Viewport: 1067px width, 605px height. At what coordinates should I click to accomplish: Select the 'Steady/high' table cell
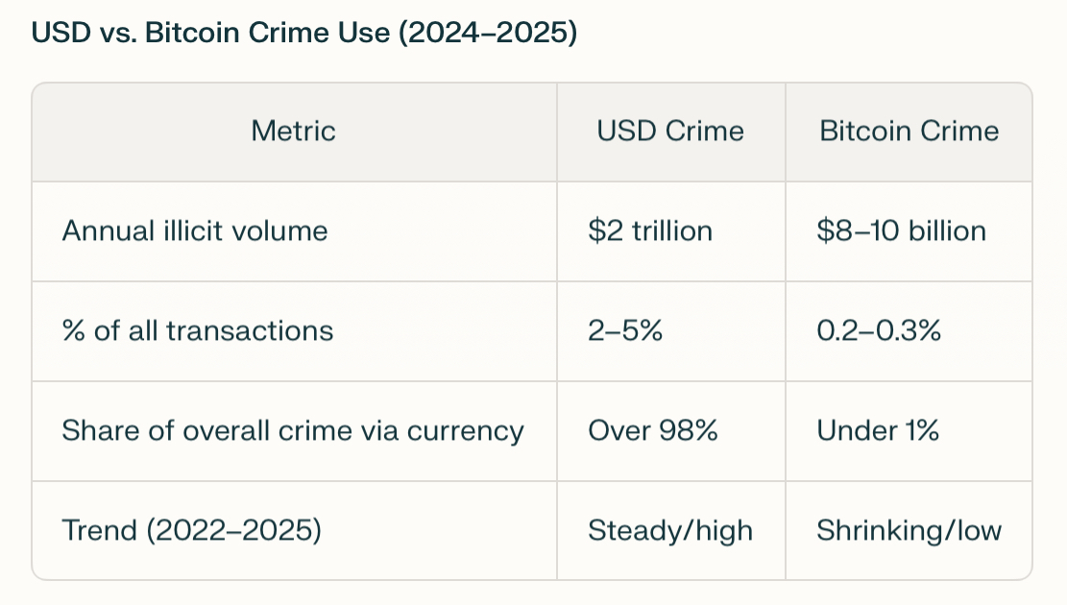[670, 530]
